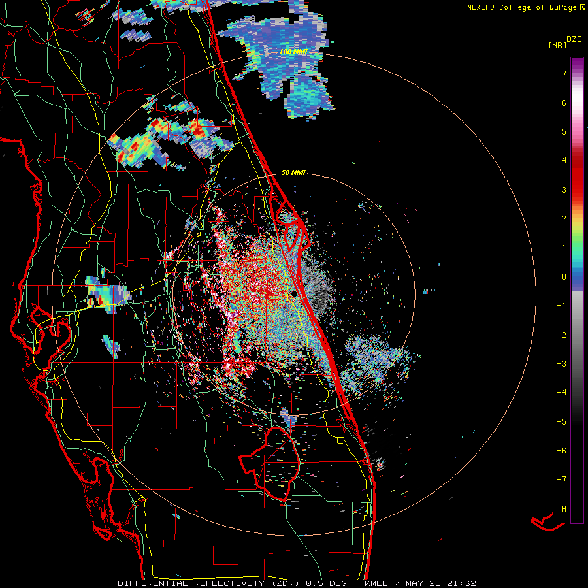
Task: Click the 1 value on the color scale
Action: click(564, 248)
